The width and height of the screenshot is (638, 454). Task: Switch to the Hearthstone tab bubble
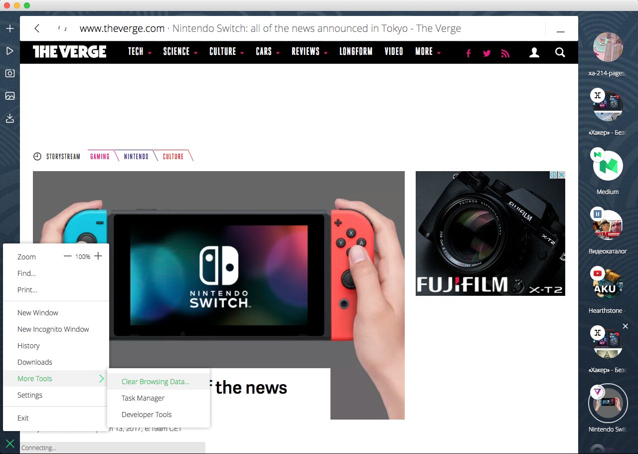pyautogui.click(x=608, y=284)
